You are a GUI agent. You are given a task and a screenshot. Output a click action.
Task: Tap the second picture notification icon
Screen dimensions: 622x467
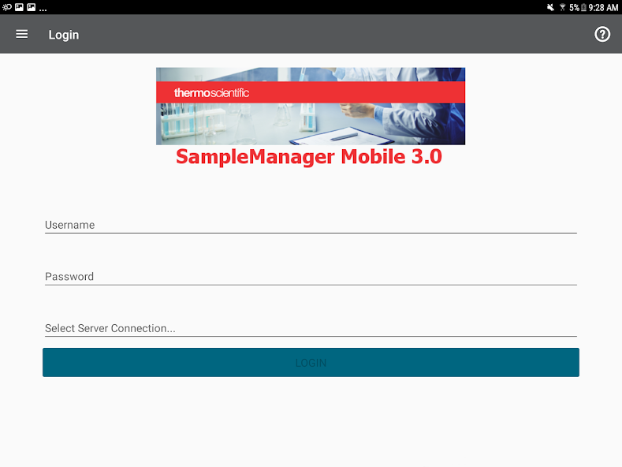pos(31,7)
